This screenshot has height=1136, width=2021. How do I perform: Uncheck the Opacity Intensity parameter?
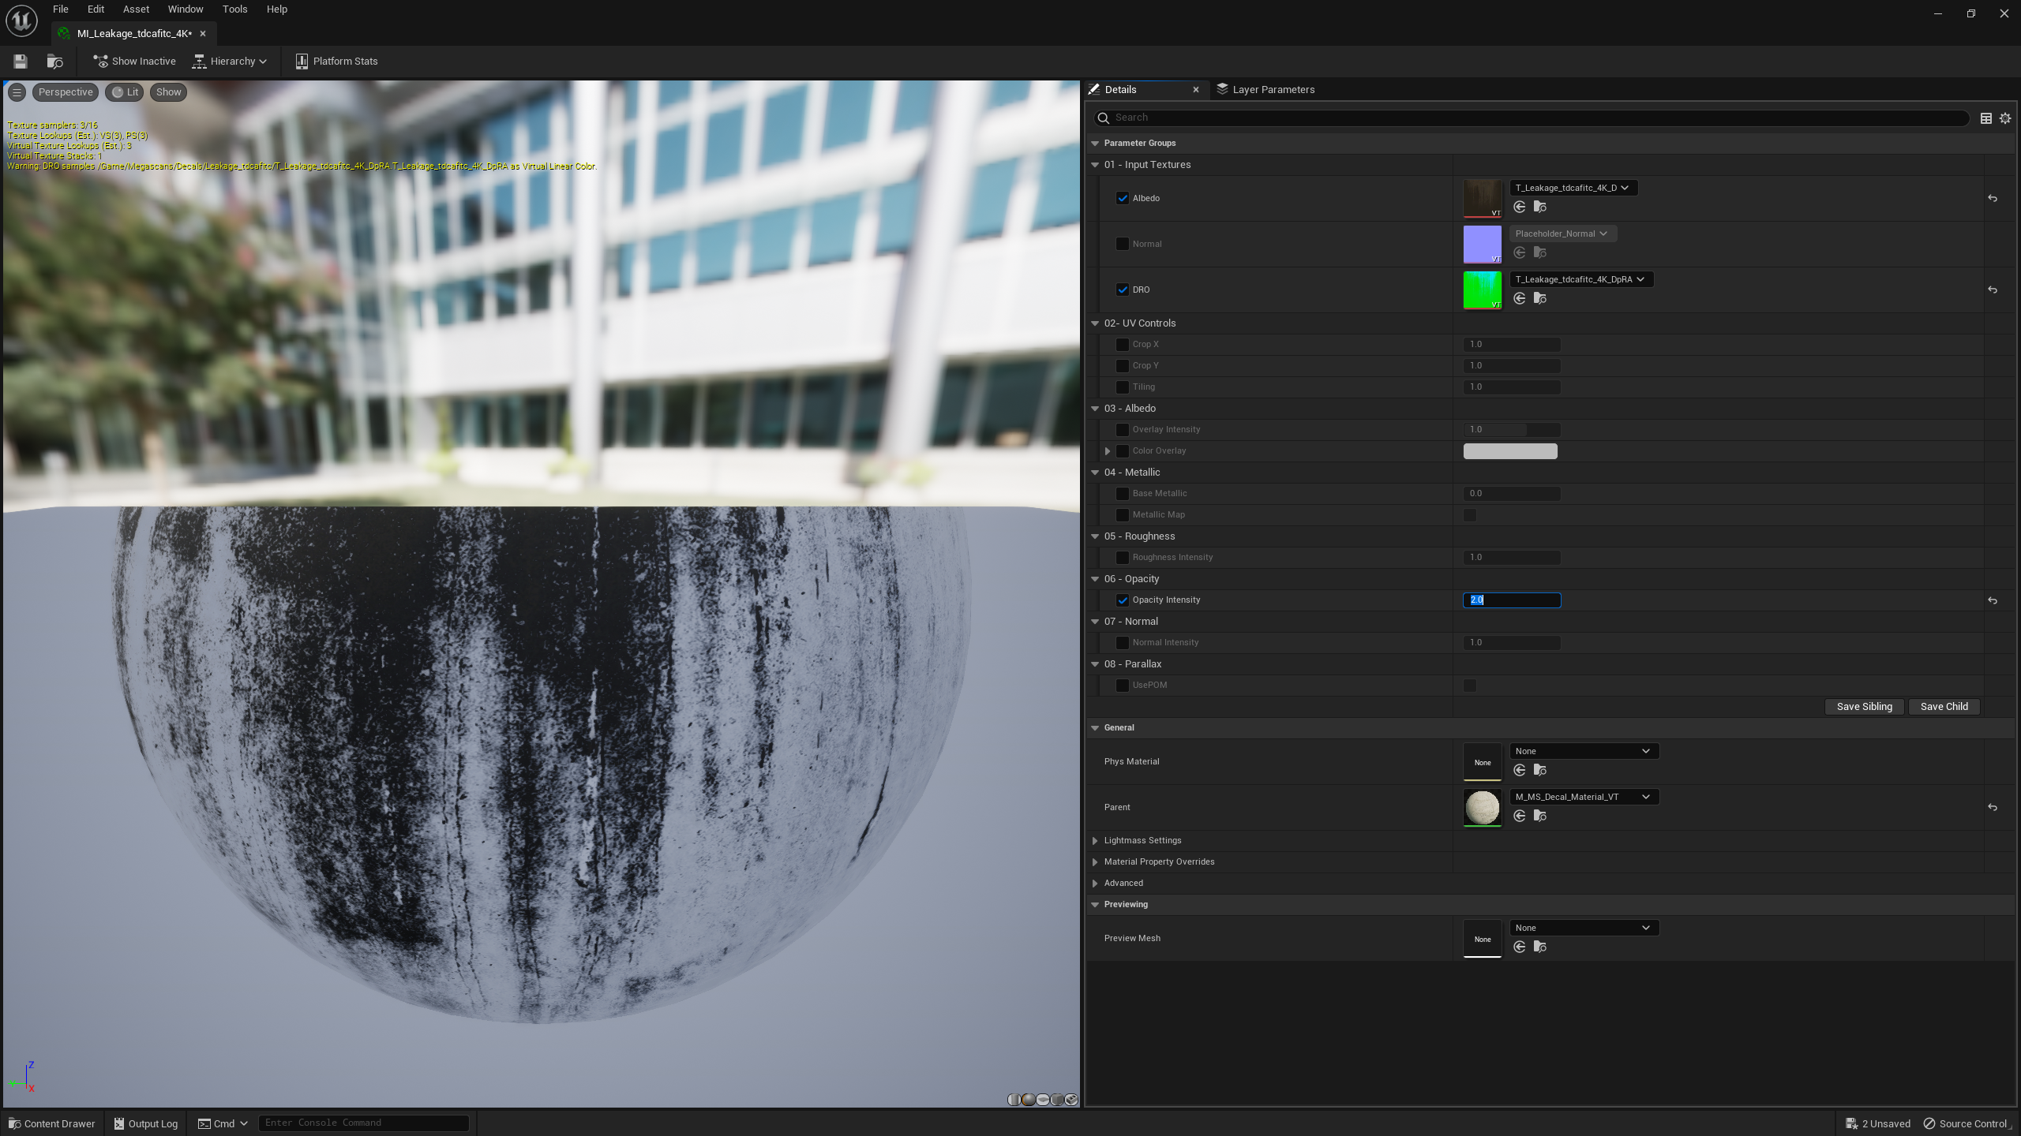tap(1122, 600)
